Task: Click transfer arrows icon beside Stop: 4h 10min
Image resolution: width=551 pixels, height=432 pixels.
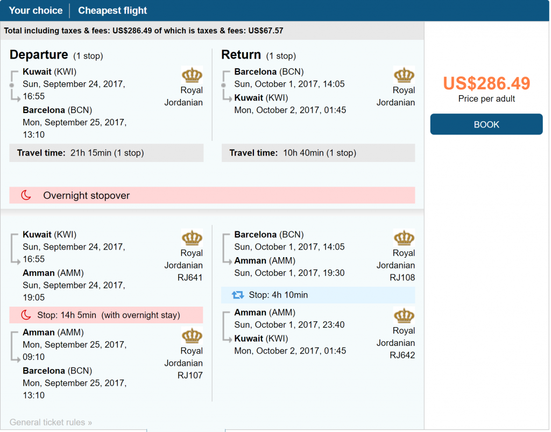Action: 238,295
